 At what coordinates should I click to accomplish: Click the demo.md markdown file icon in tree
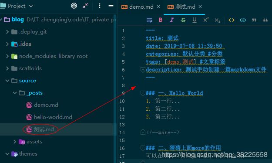pos(29,105)
